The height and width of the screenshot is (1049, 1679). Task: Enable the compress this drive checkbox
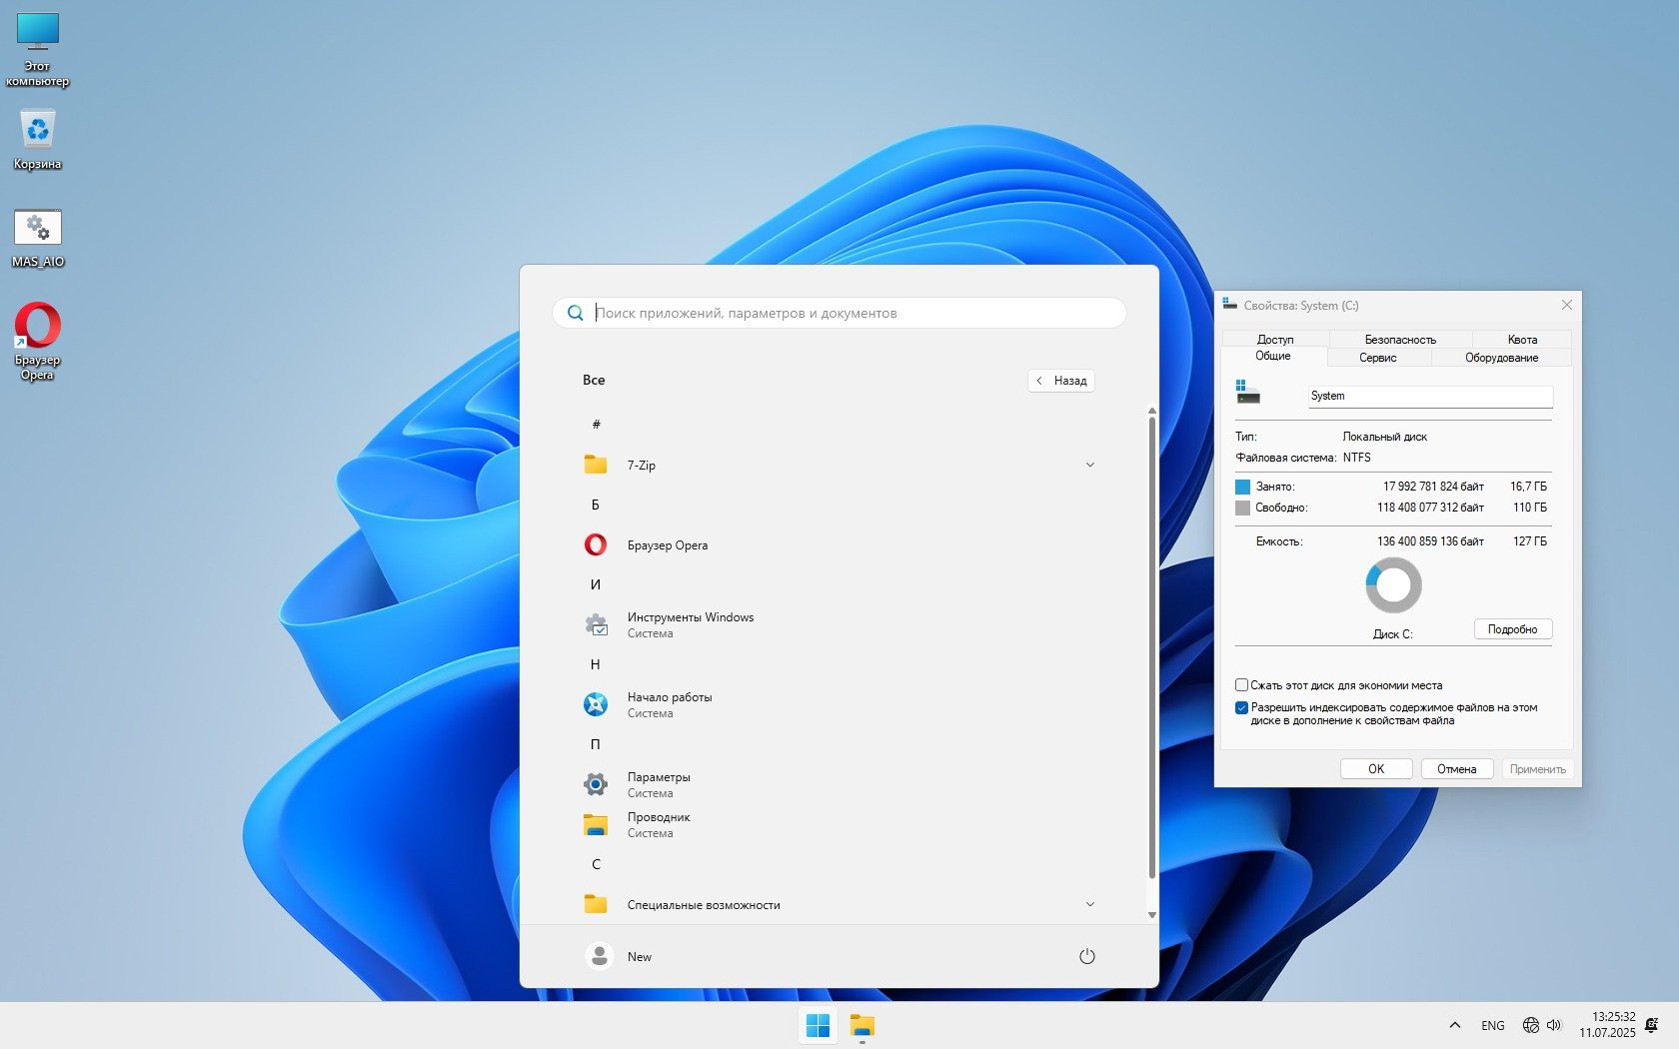pyautogui.click(x=1241, y=685)
